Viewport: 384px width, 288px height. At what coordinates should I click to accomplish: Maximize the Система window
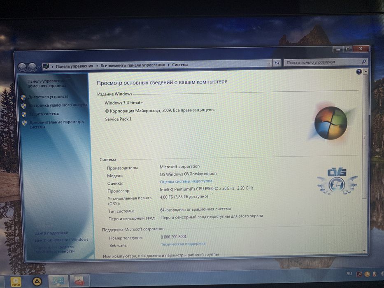pyautogui.click(x=348, y=49)
